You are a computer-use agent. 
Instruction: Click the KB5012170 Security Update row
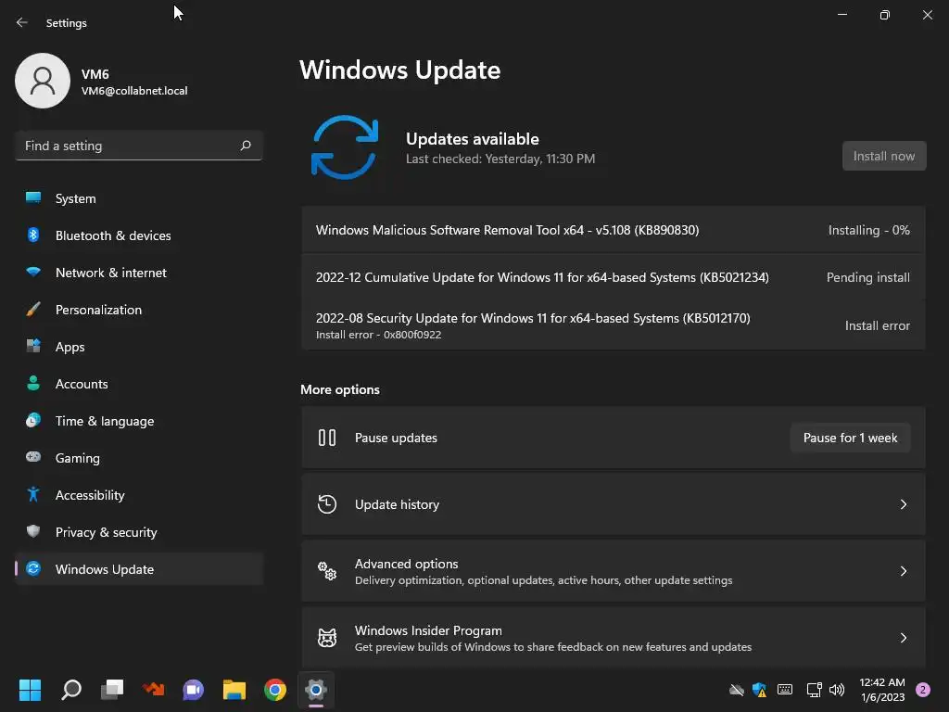point(614,325)
